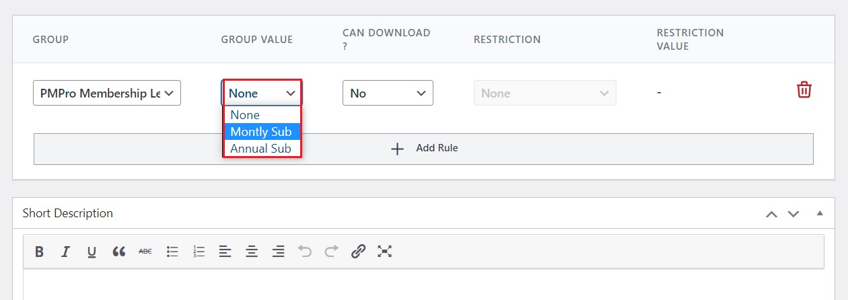Toggle fullscreen editor mode
This screenshot has height=300, width=848.
click(x=384, y=252)
